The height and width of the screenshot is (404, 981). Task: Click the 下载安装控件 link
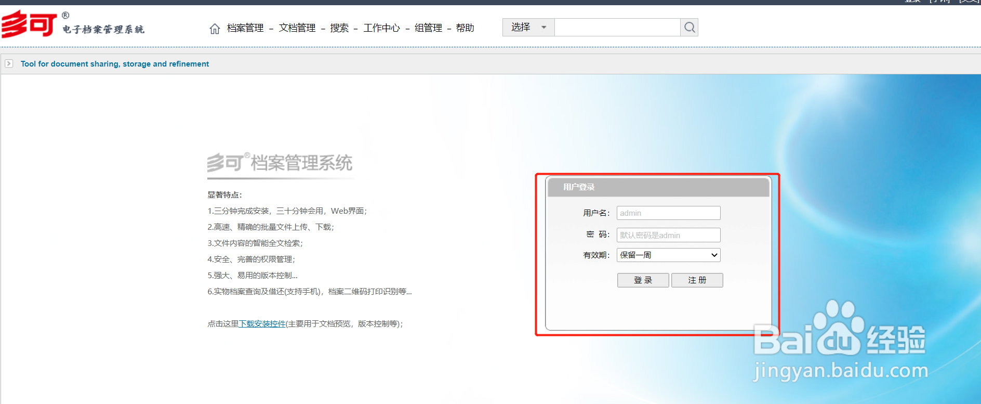(x=262, y=323)
